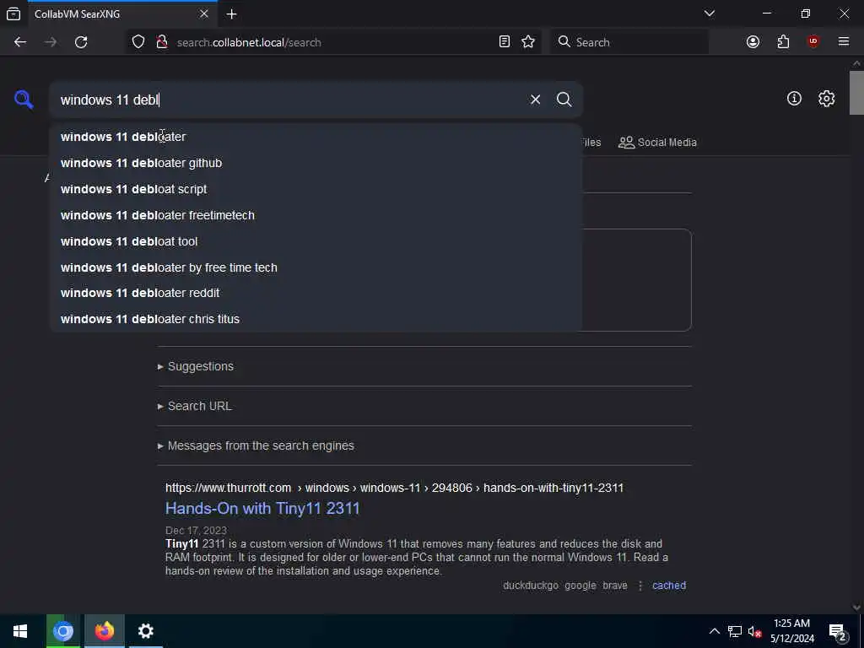
Task: Click the SearXNG magnifier logo
Action: pyautogui.click(x=24, y=100)
